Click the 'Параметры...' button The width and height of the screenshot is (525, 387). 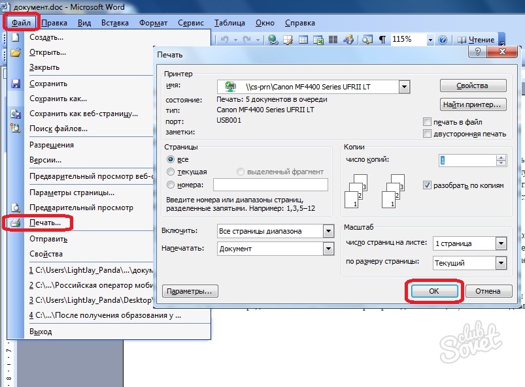pyautogui.click(x=190, y=291)
